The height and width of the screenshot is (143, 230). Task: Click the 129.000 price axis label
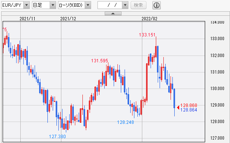(217, 105)
